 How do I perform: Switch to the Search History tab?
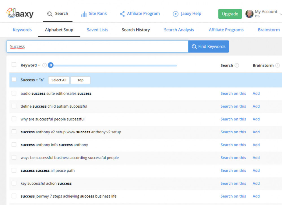pos(136,30)
